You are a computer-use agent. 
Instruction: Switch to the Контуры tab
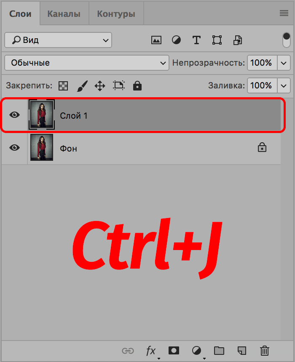pyautogui.click(x=116, y=14)
